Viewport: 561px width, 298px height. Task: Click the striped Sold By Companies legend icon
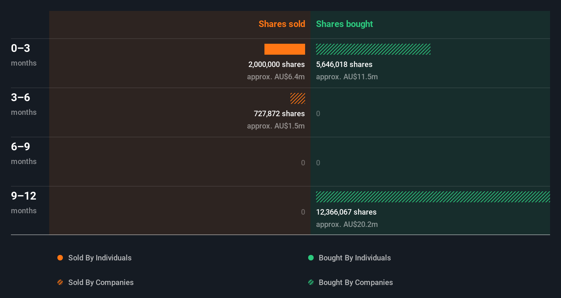coord(60,282)
